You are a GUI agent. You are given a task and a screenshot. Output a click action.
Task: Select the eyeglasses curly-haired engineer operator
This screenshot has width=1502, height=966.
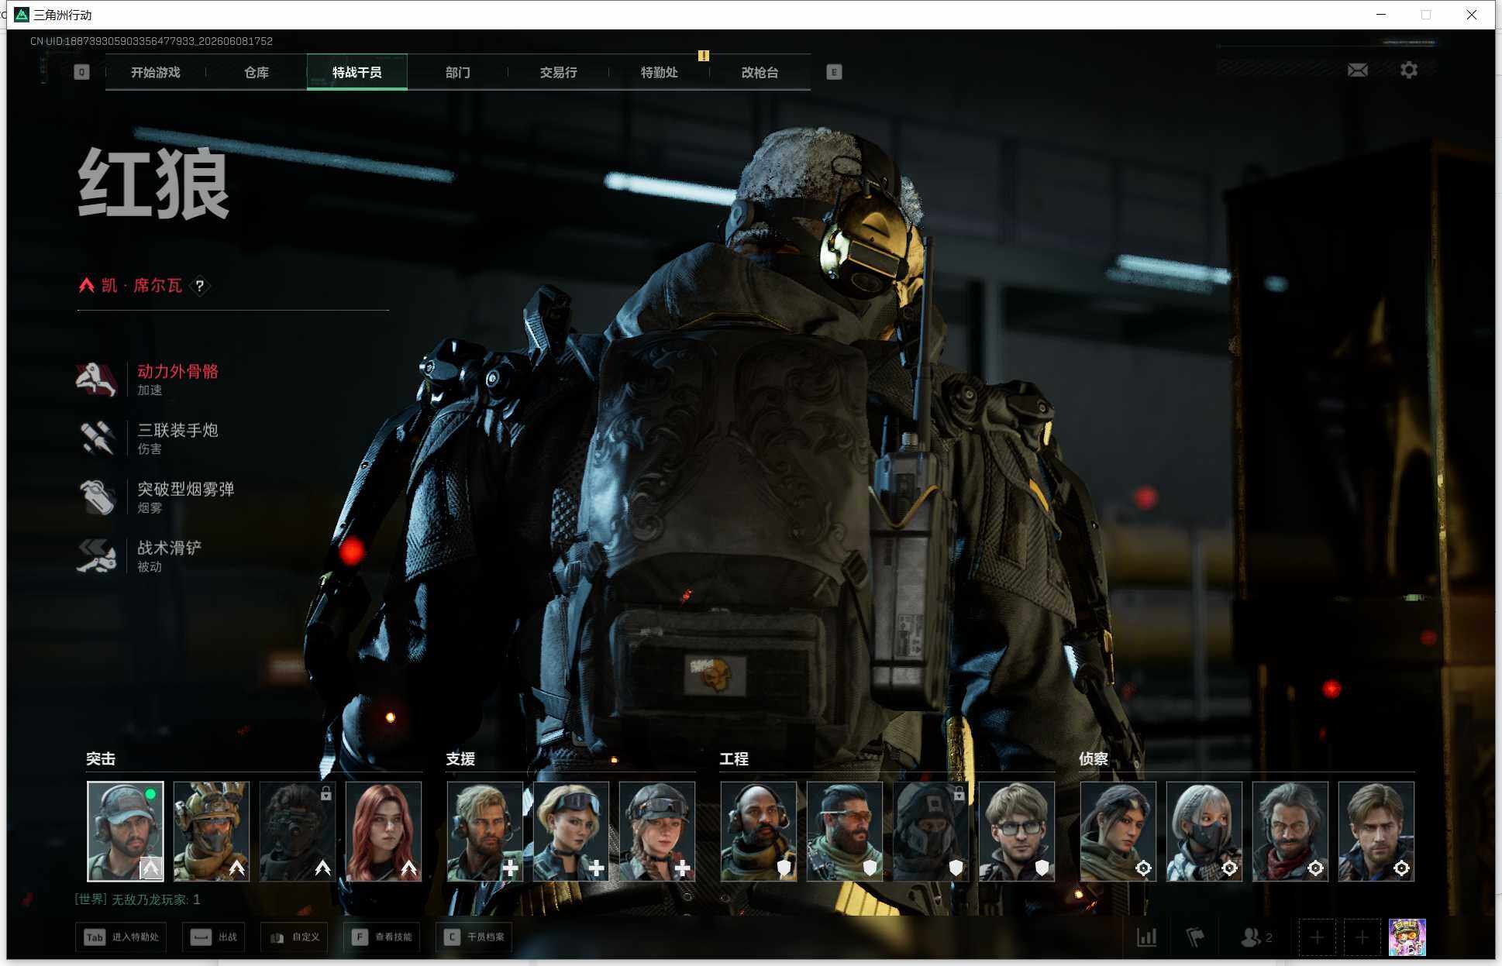pyautogui.click(x=1017, y=831)
